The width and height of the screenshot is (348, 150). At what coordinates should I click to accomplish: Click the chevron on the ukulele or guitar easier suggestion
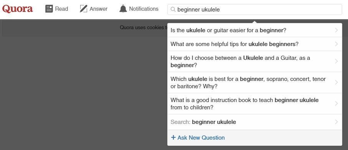(336, 30)
